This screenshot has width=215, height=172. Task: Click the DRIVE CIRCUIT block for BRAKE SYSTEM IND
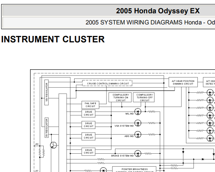pos(89,152)
